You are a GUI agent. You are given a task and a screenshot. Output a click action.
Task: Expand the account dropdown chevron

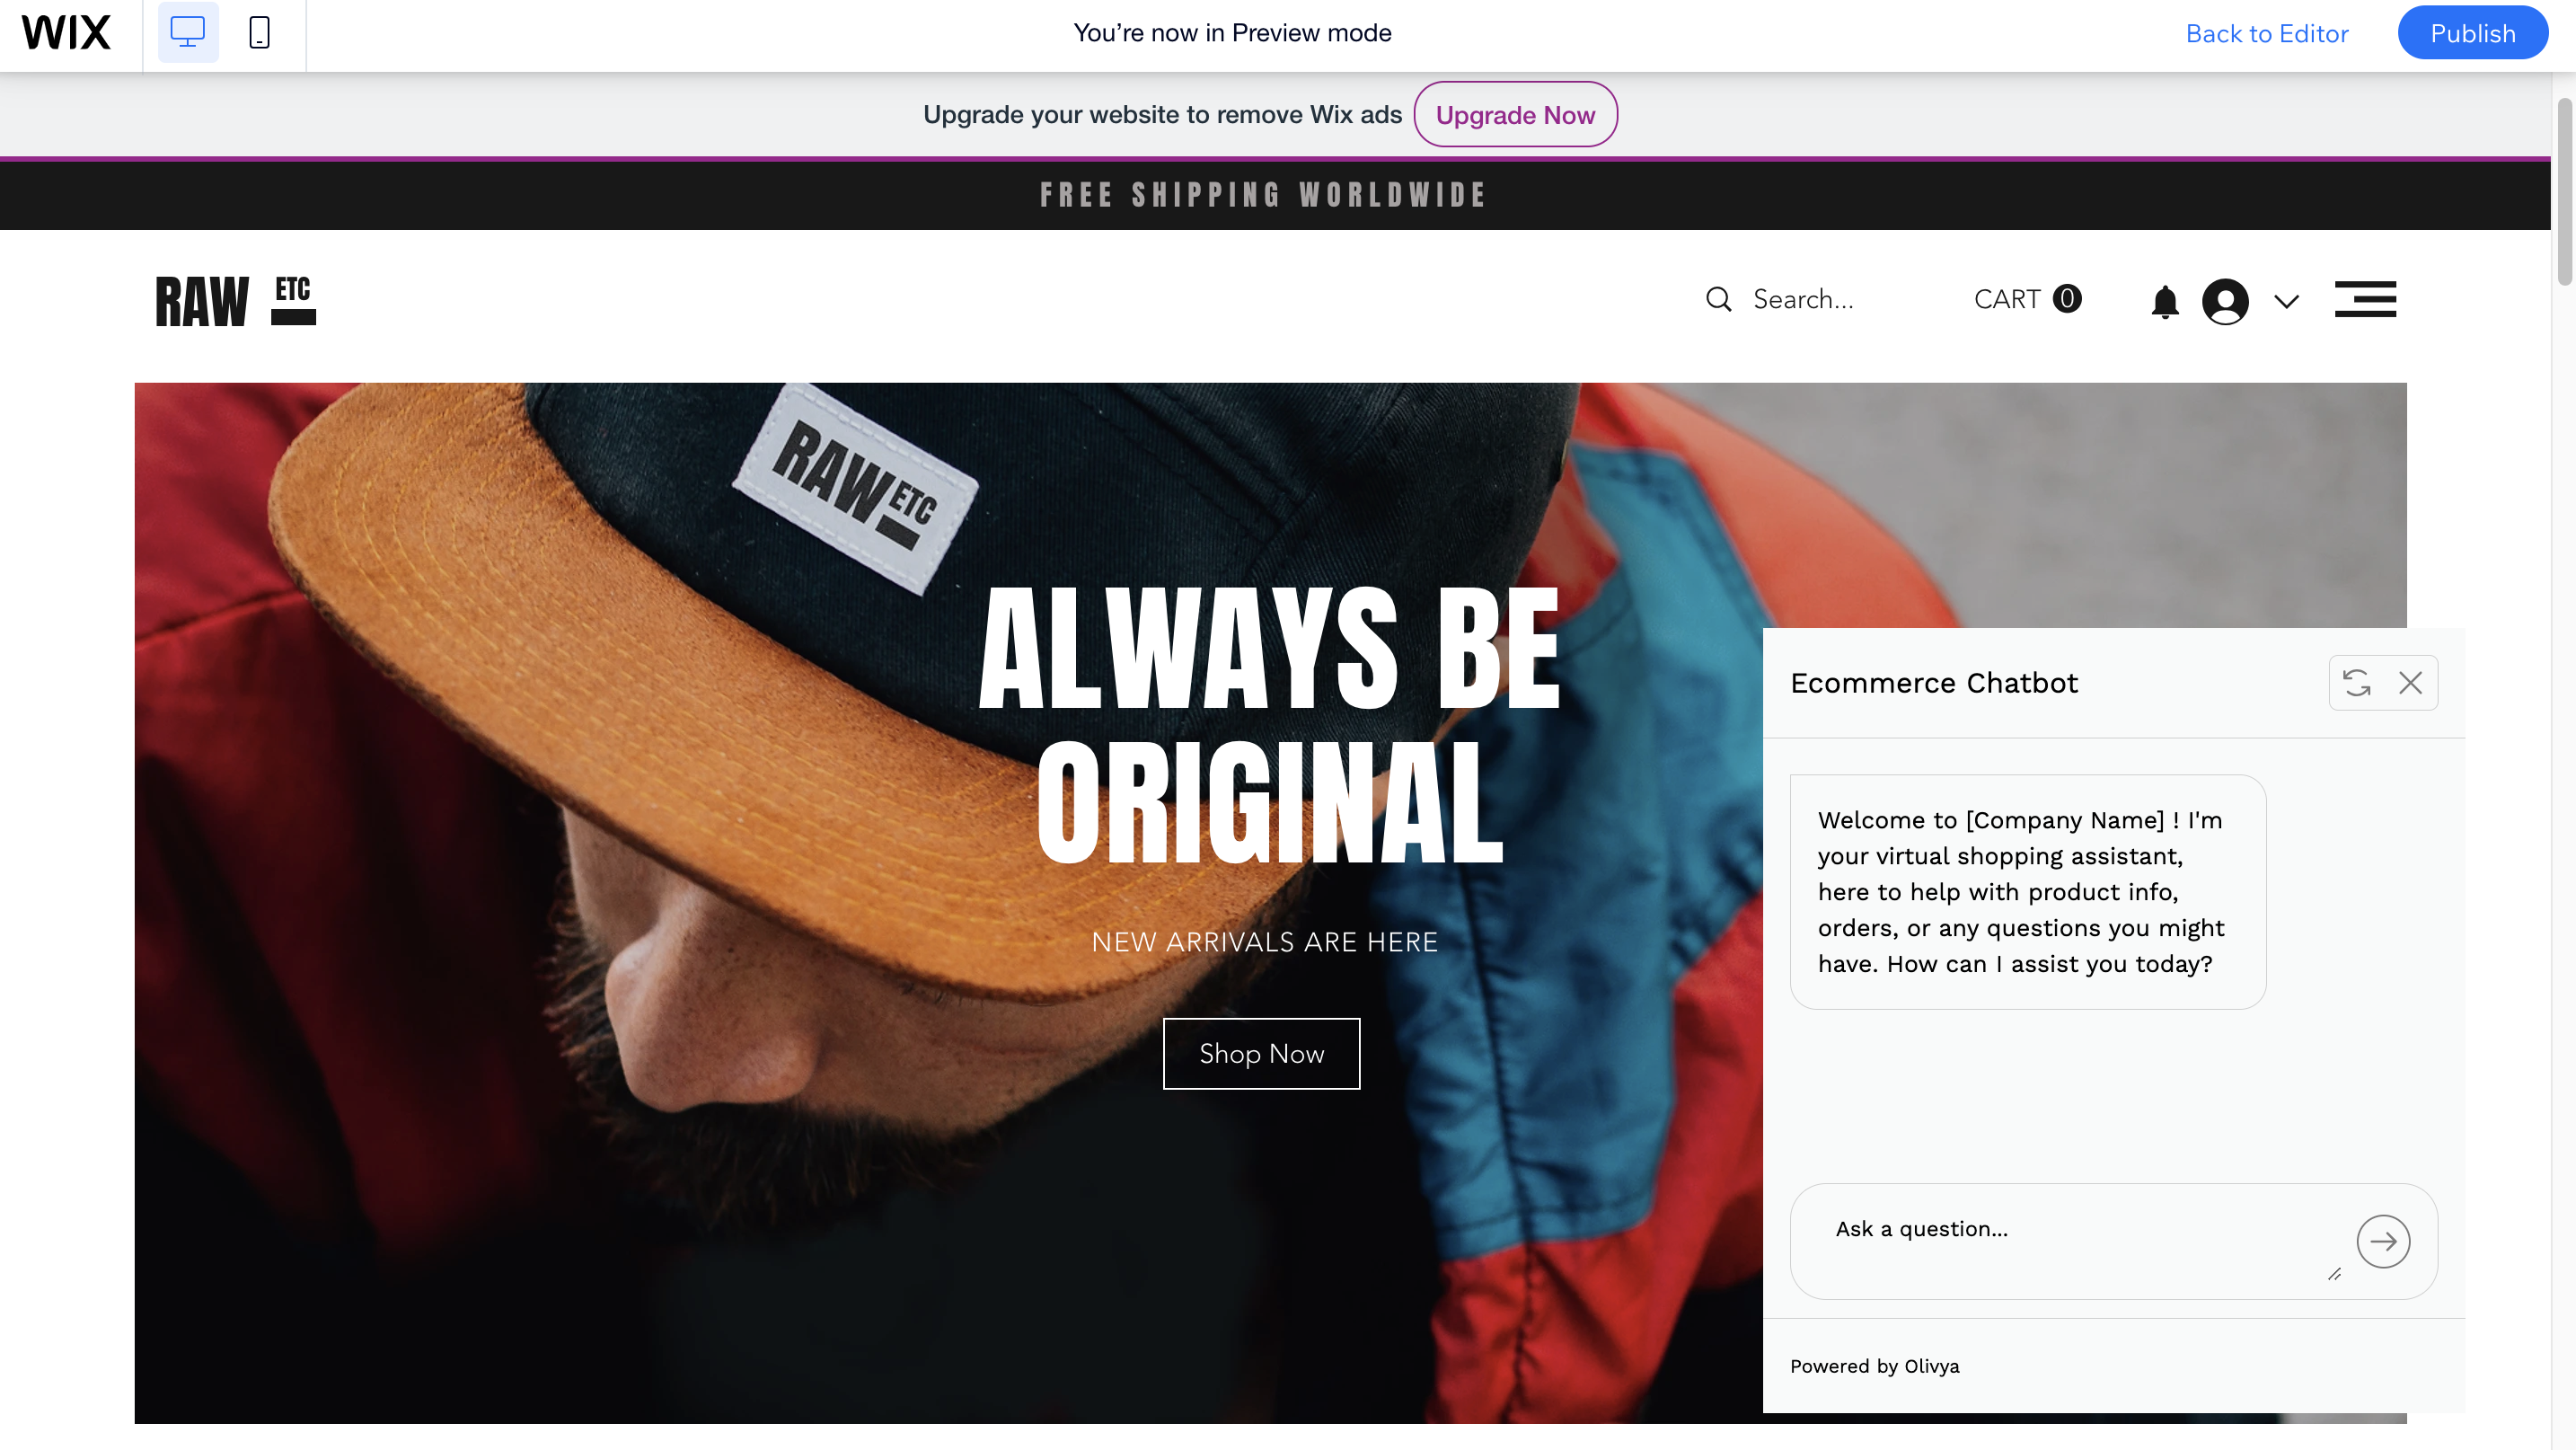[2286, 301]
